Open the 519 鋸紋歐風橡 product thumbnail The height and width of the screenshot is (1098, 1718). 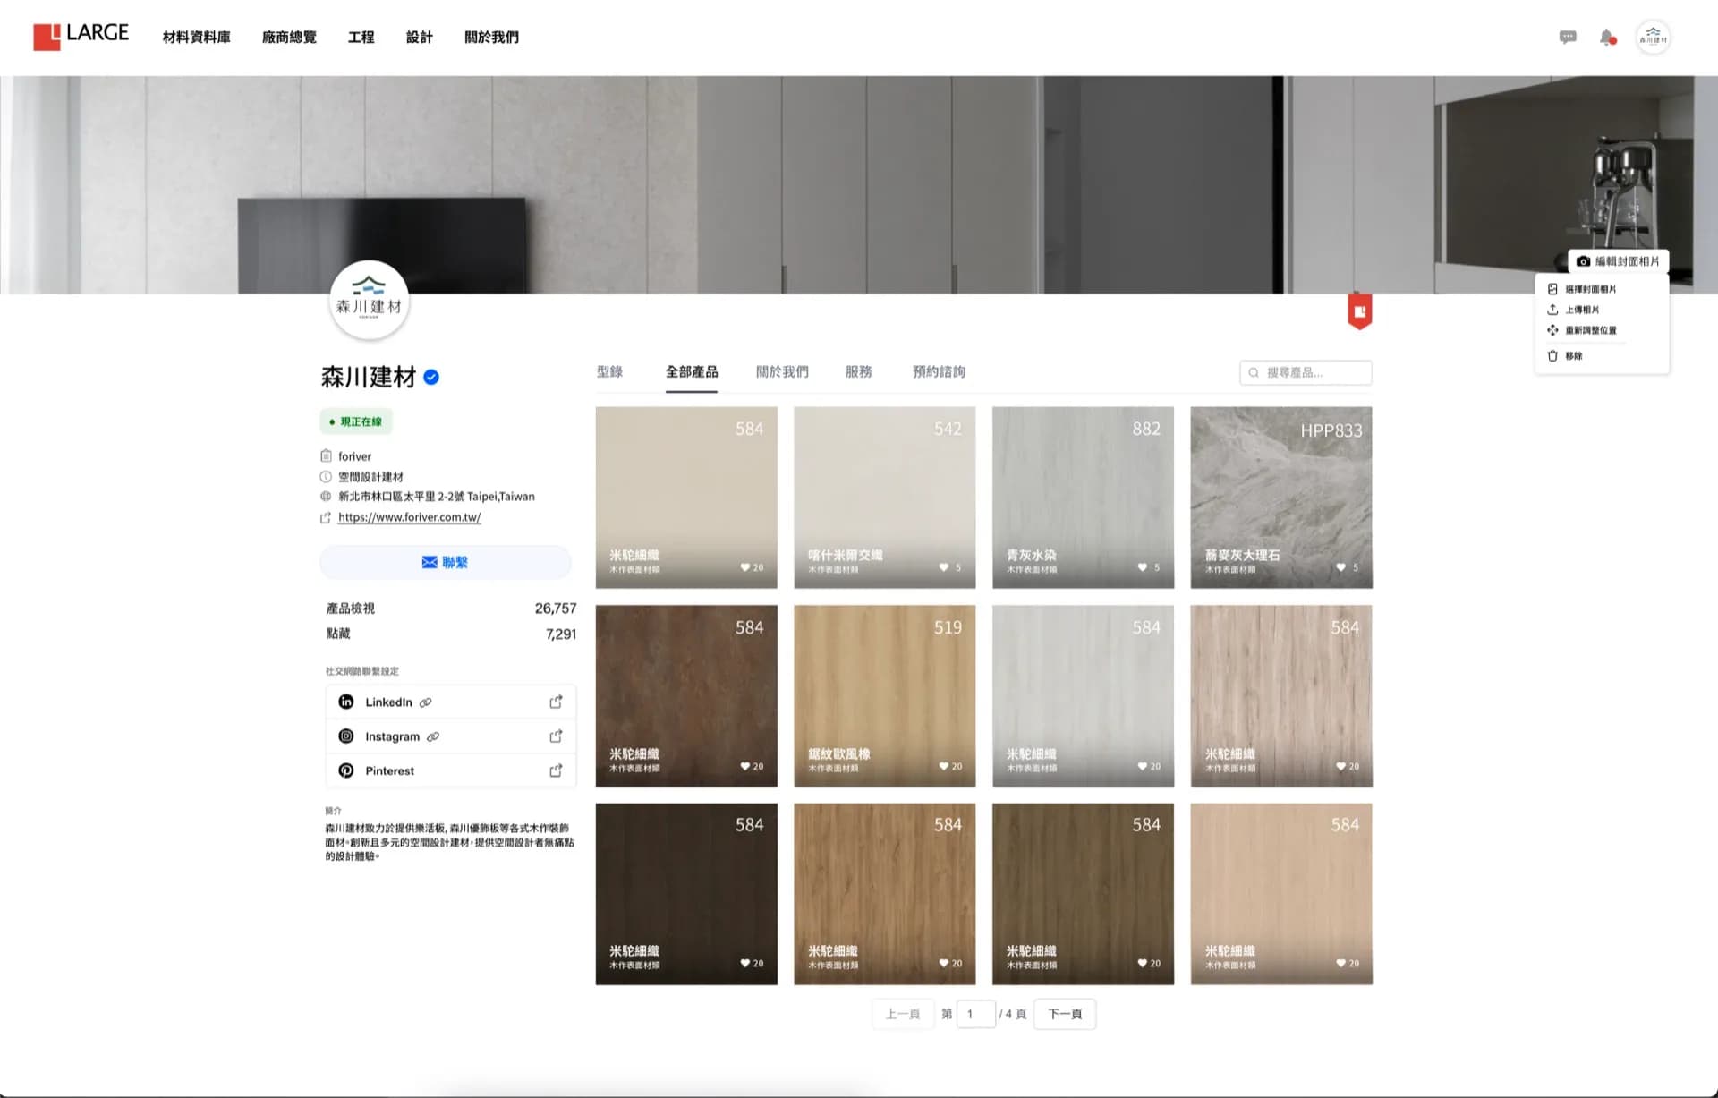click(x=884, y=696)
